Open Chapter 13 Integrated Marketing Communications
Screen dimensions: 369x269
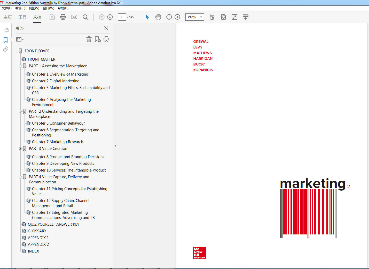(64, 215)
